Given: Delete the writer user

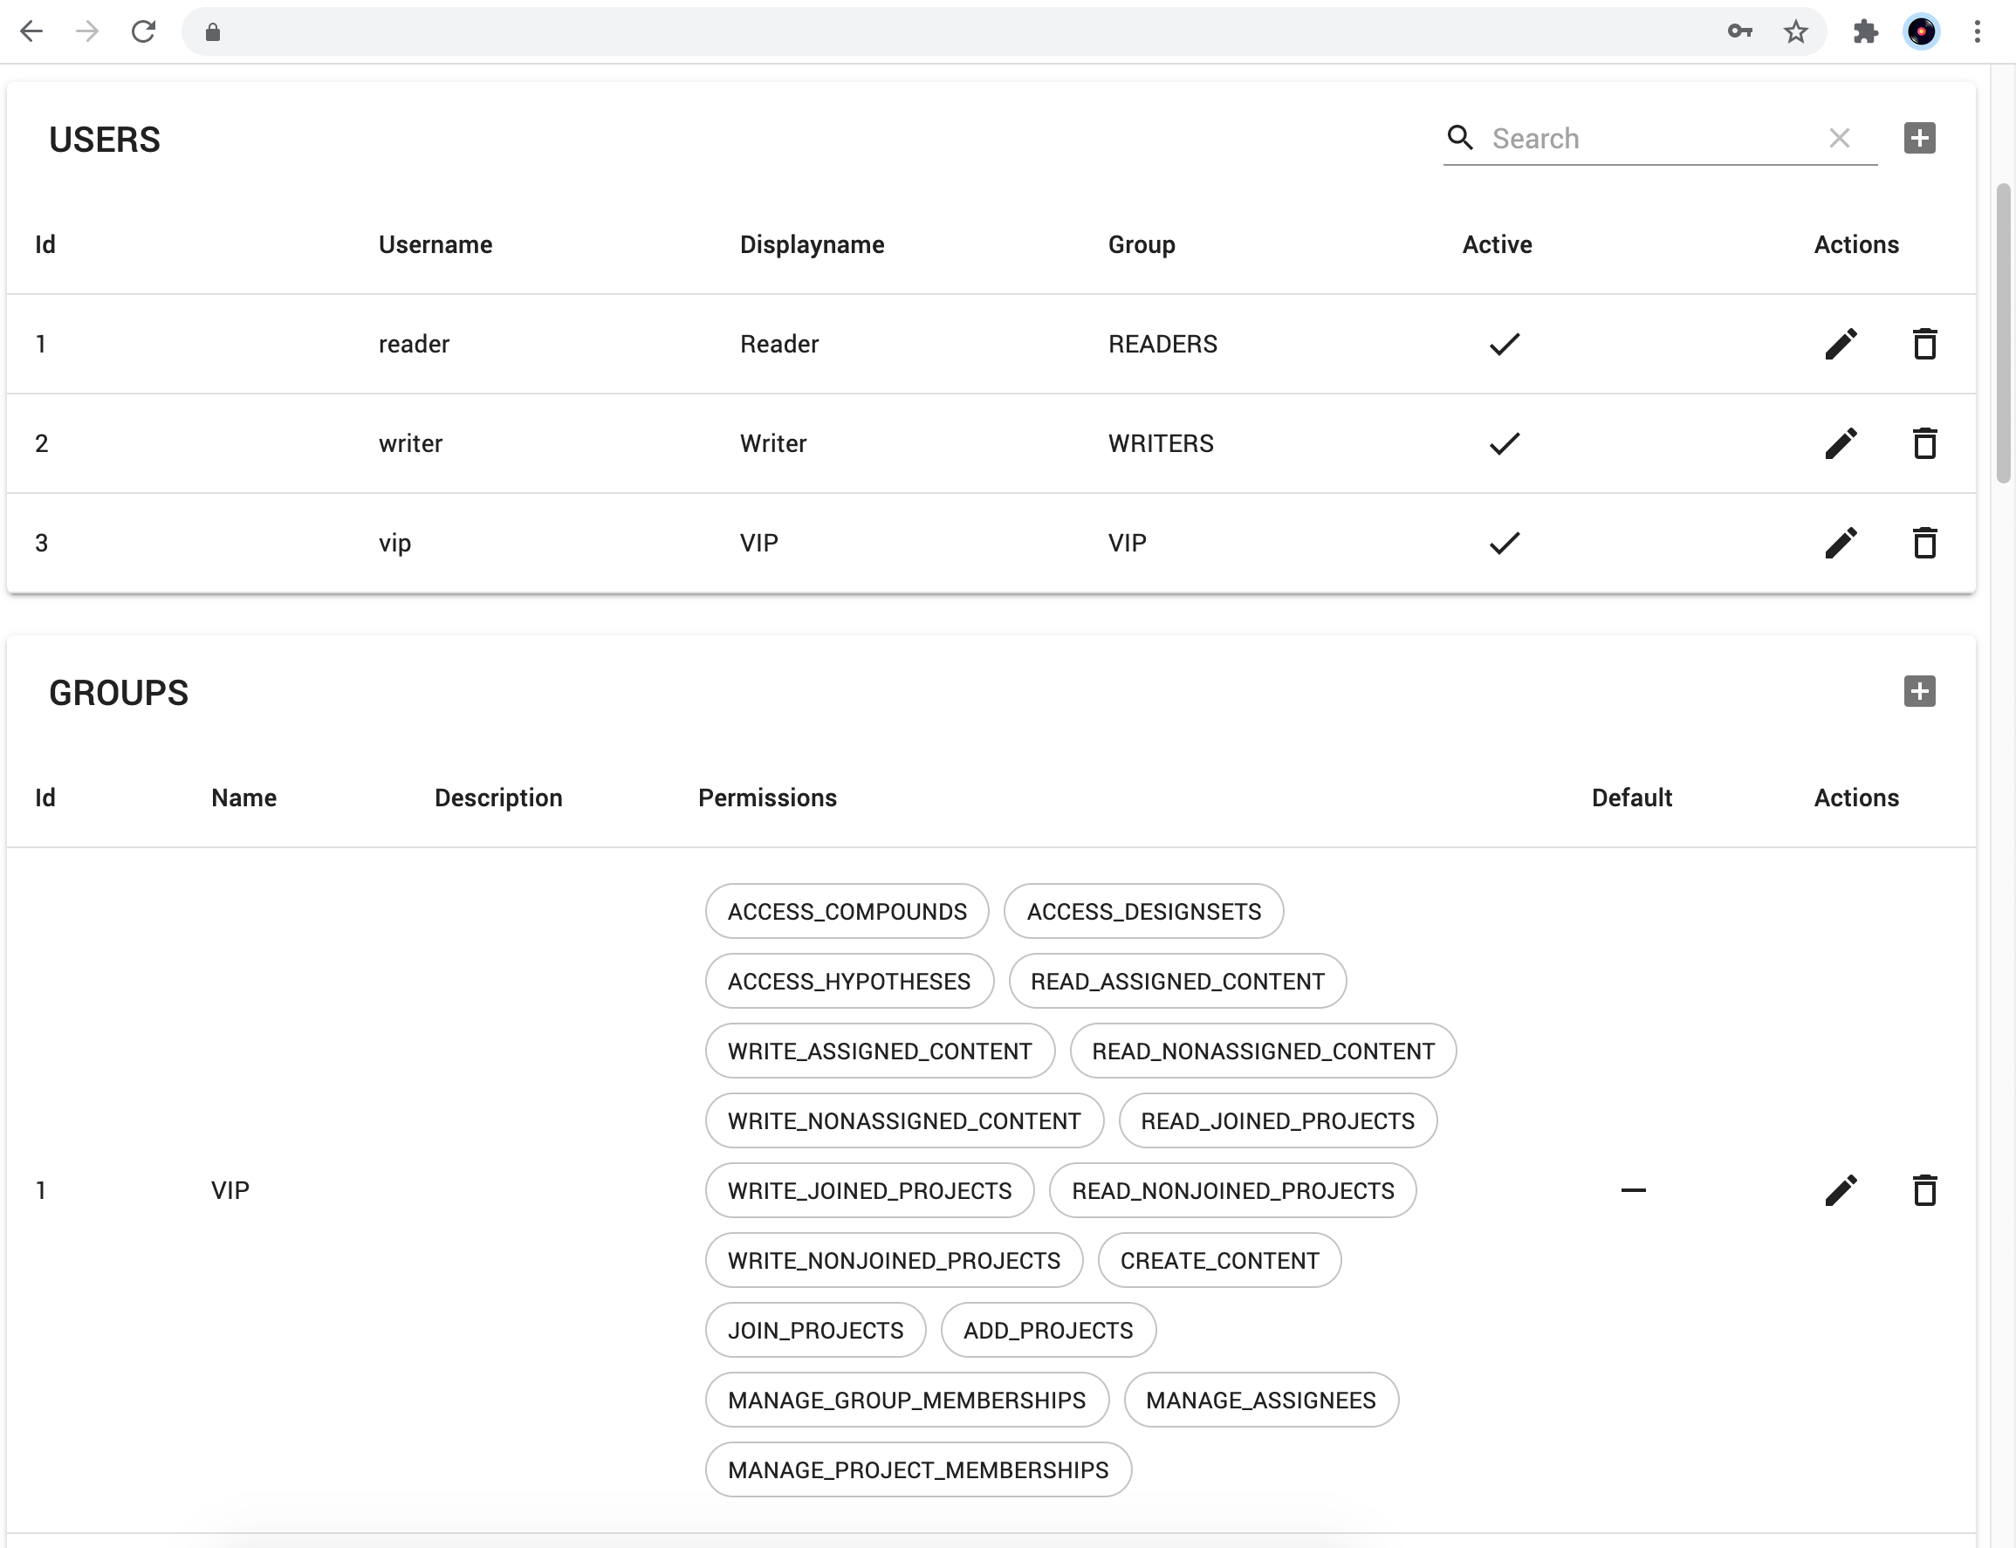Looking at the screenshot, I should click(x=1924, y=443).
